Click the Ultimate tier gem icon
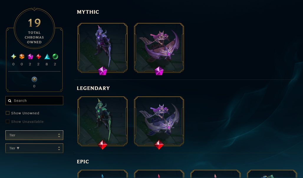The image size is (303, 178). [14, 56]
